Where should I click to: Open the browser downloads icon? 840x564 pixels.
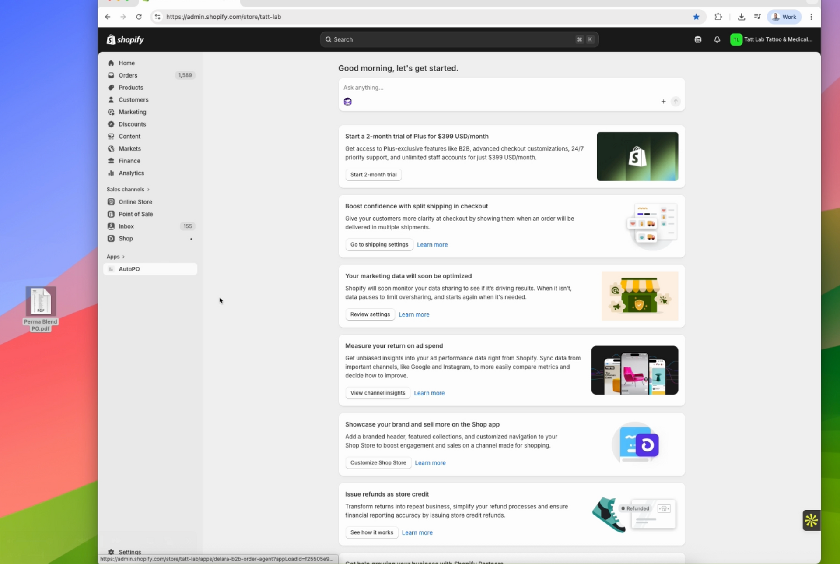coord(741,17)
